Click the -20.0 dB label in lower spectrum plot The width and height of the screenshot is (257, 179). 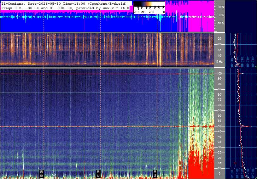point(253,173)
